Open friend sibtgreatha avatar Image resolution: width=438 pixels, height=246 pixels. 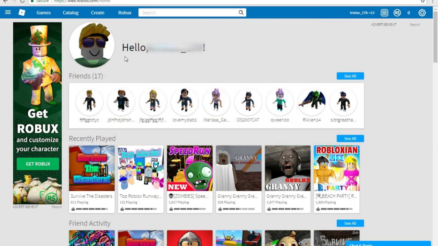(x=343, y=101)
